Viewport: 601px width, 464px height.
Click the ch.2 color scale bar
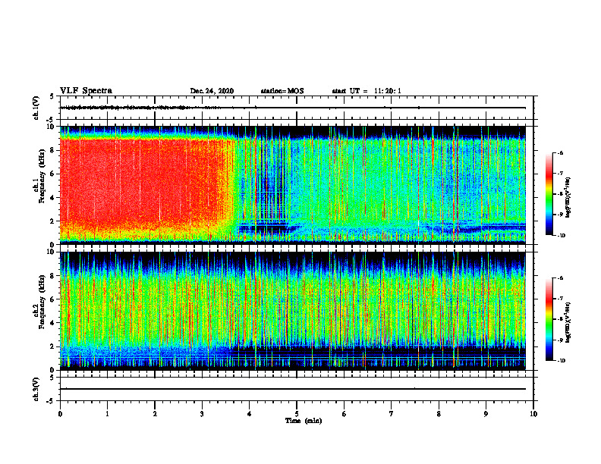[x=549, y=319]
